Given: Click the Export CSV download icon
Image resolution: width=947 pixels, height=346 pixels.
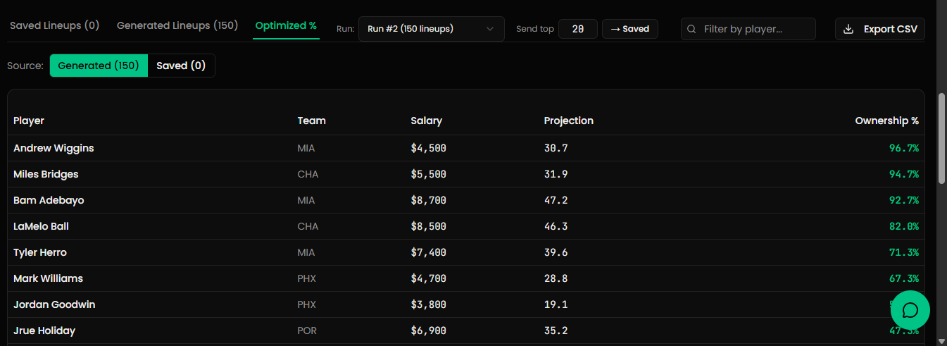Looking at the screenshot, I should tap(848, 29).
